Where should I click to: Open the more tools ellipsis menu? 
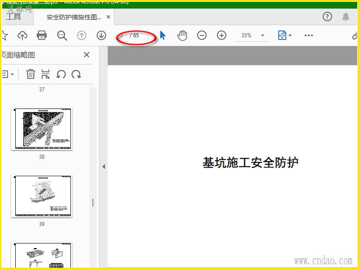pyautogui.click(x=309, y=35)
